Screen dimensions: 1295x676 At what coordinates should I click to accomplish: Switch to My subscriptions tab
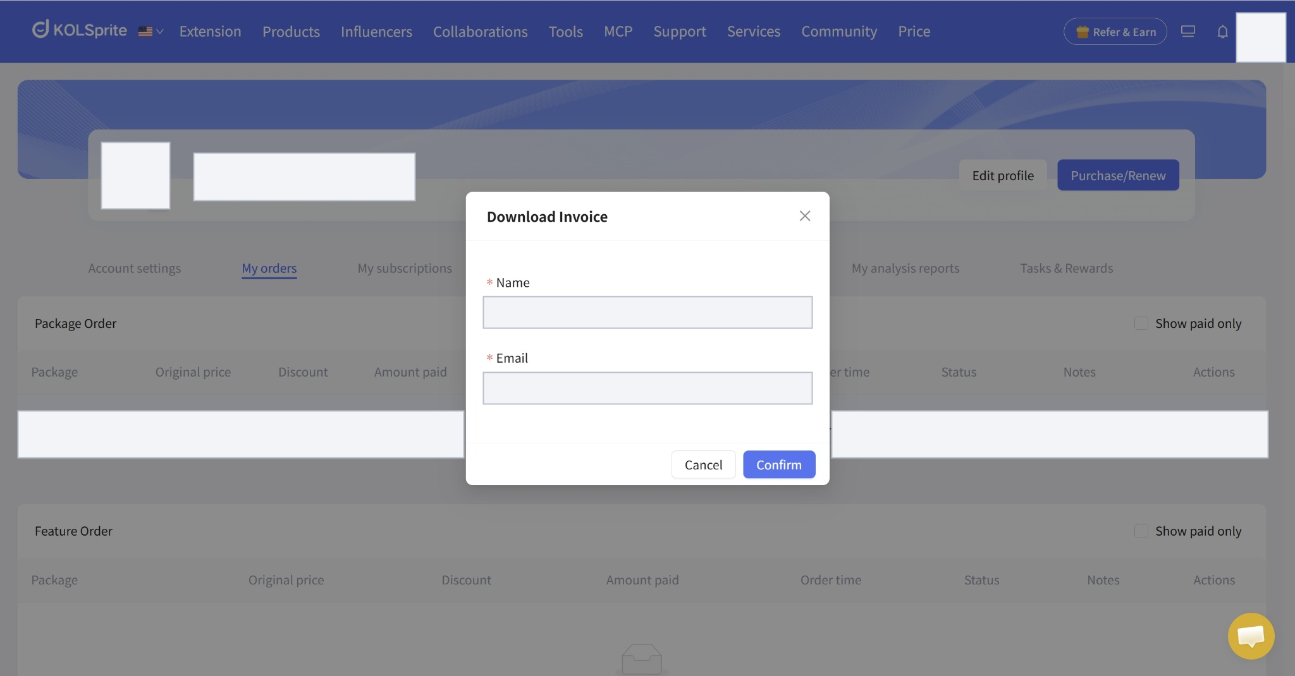click(x=405, y=268)
